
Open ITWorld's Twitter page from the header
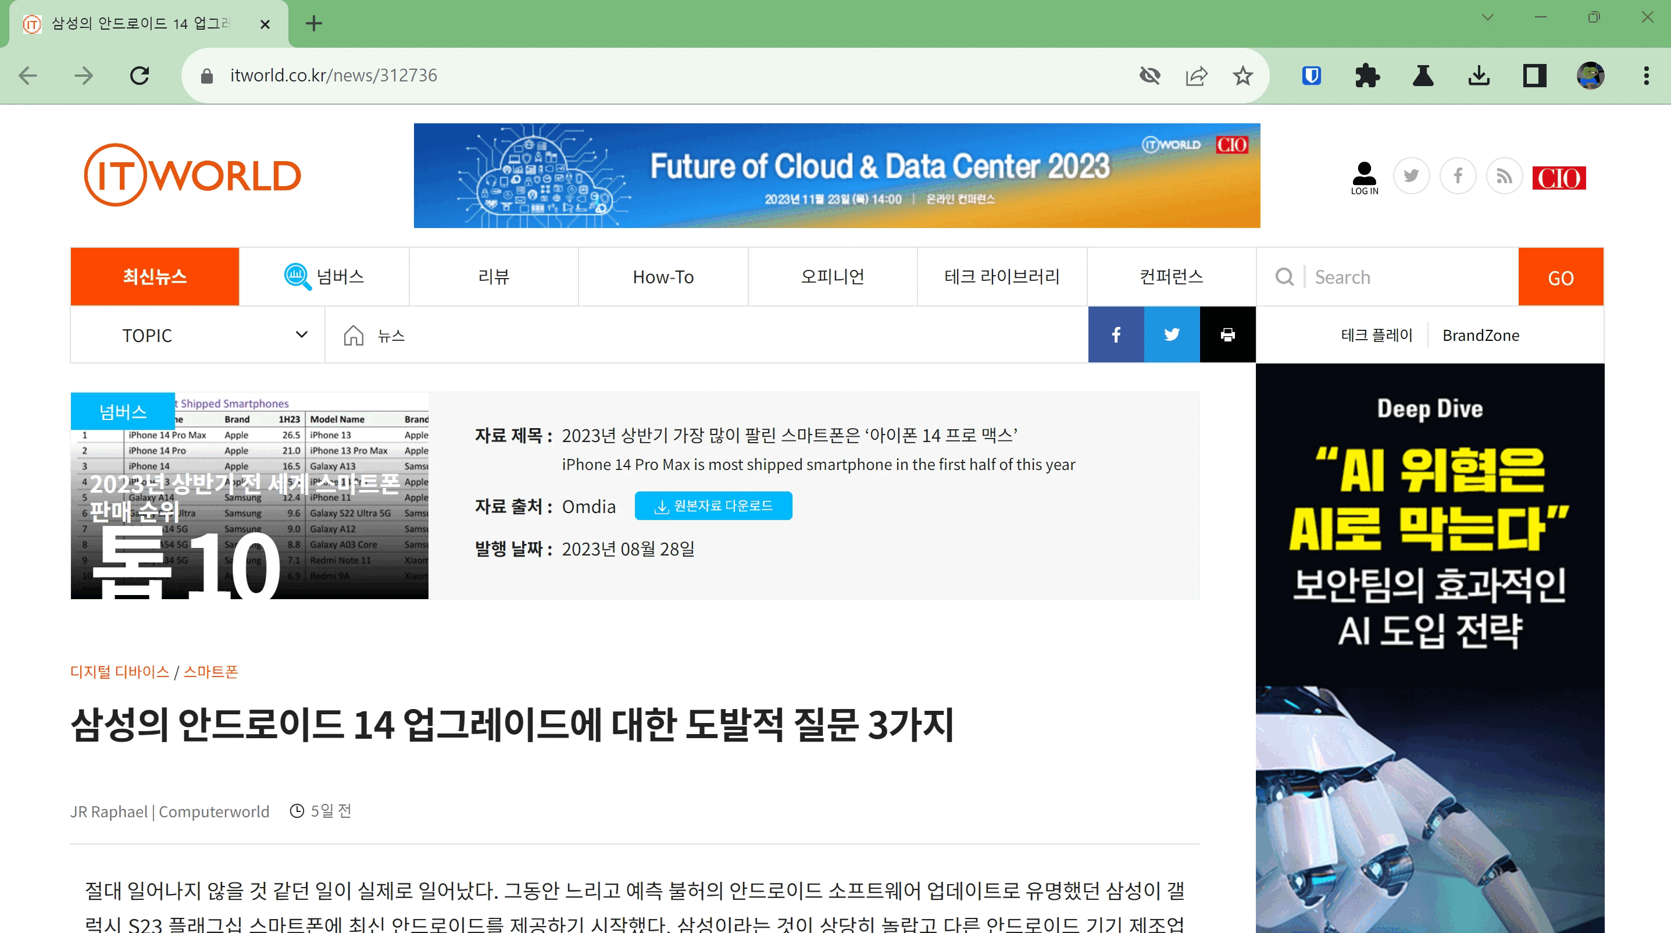pos(1412,175)
